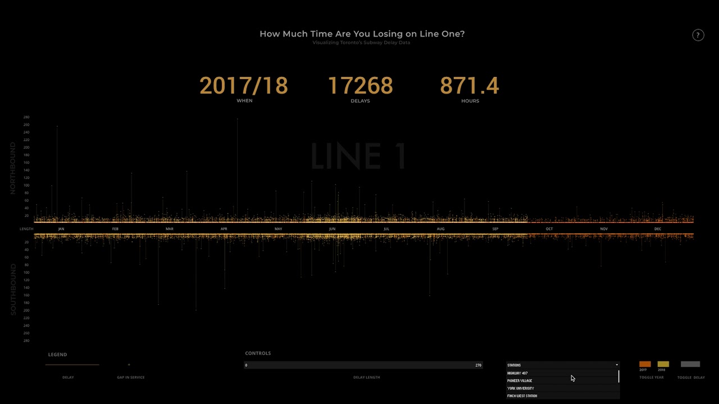Click the DEC month label on timeline
719x404 pixels.
pyautogui.click(x=658, y=229)
